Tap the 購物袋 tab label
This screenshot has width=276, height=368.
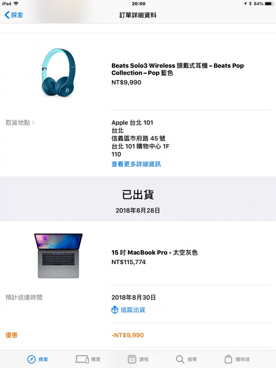242,359
